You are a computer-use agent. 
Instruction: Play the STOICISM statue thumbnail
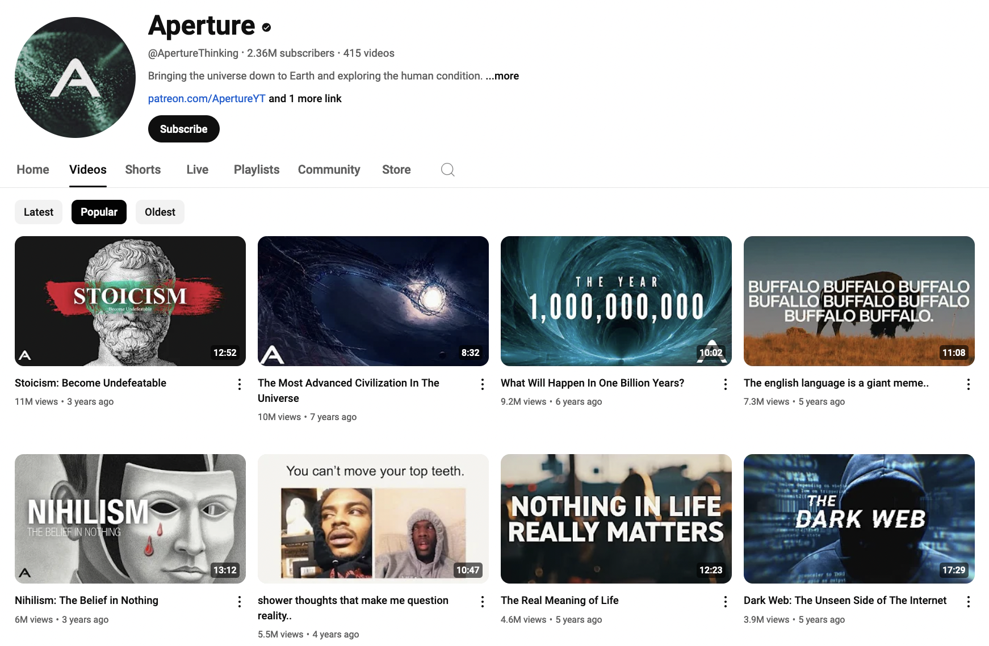(130, 301)
